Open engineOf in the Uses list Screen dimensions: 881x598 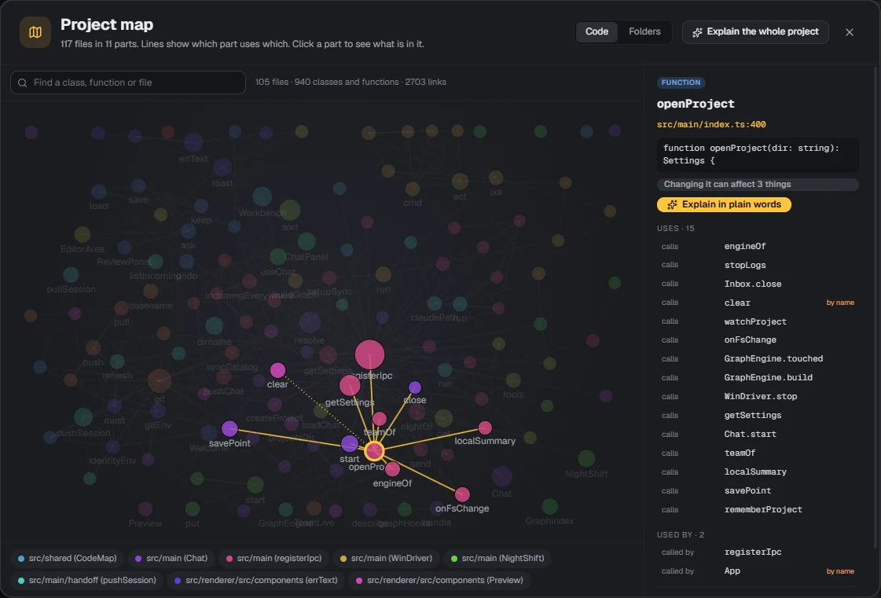coord(758,246)
